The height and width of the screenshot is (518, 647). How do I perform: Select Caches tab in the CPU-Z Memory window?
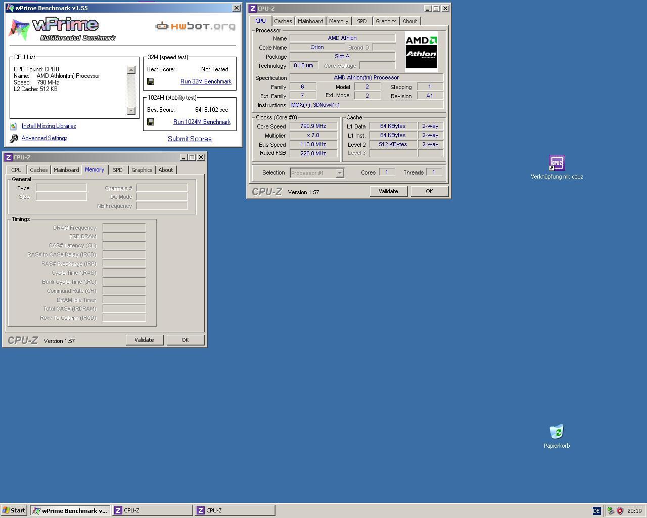pyautogui.click(x=39, y=170)
